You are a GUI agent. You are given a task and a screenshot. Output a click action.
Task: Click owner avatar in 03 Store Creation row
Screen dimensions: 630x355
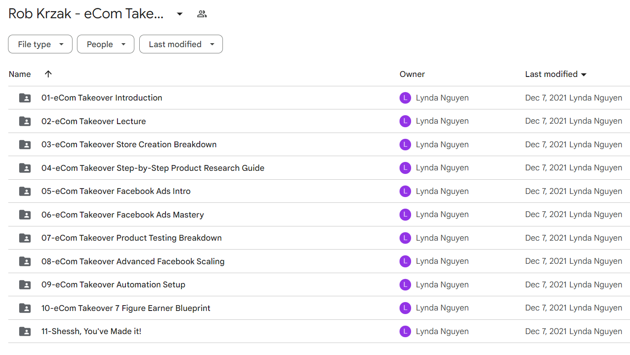[x=405, y=145]
